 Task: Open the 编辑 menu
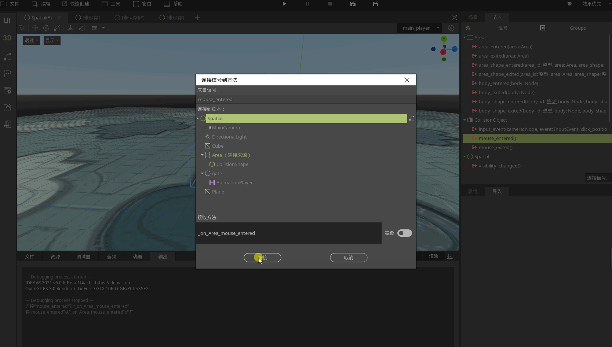pyautogui.click(x=41, y=4)
